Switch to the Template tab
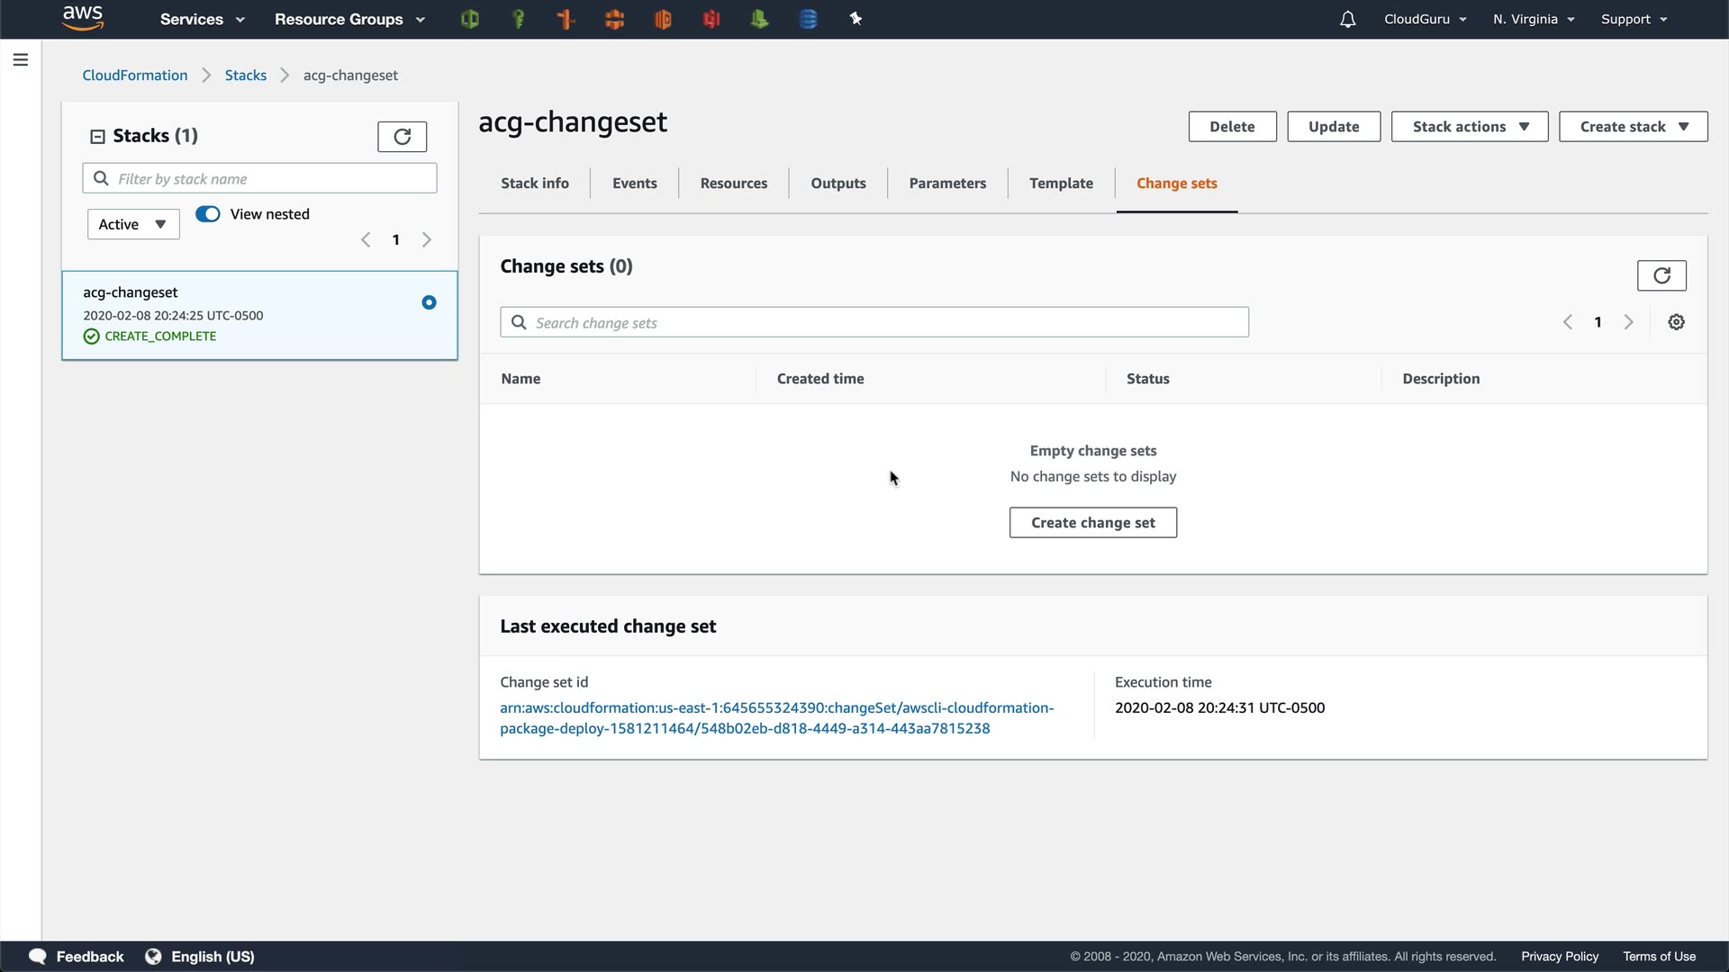The height and width of the screenshot is (972, 1729). [x=1061, y=184]
